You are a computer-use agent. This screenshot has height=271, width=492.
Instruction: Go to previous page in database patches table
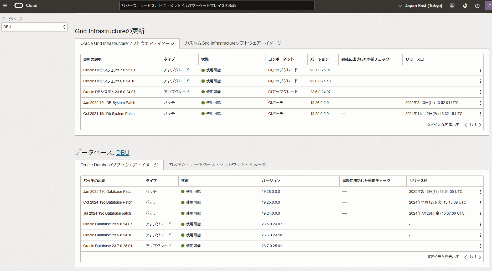465,257
